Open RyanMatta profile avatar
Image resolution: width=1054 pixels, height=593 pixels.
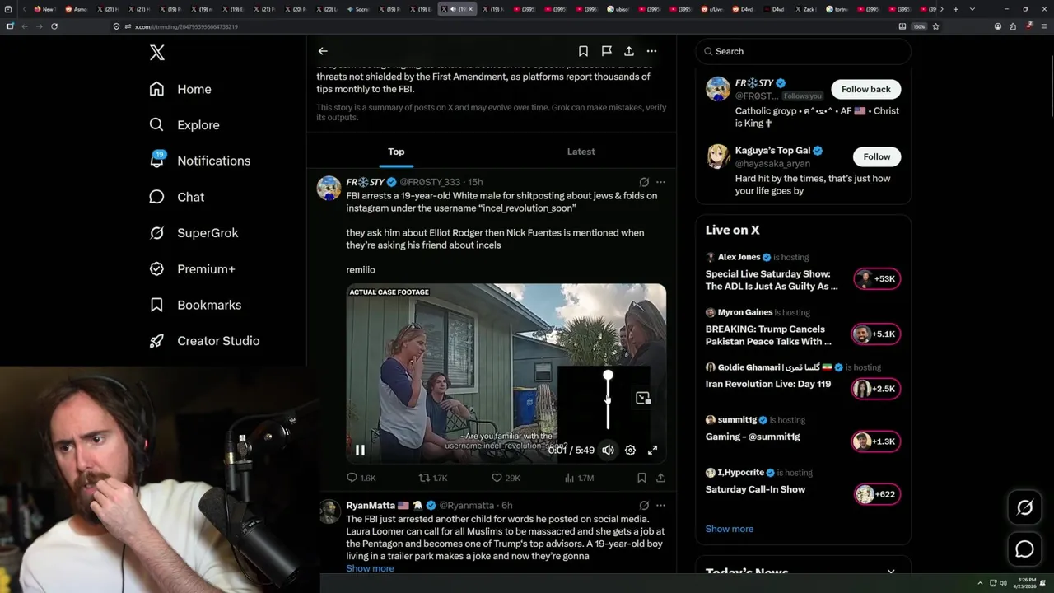329,511
